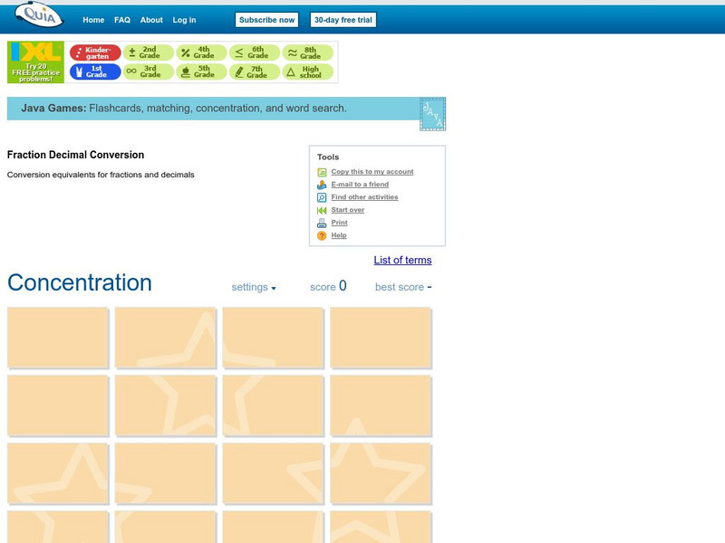This screenshot has width=725, height=543.
Task: Click the start over rewind icon
Action: 322,211
